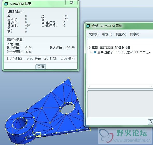Click the AutoGEM summary window icon
The width and height of the screenshot is (153, 145).
[x=6, y=4]
